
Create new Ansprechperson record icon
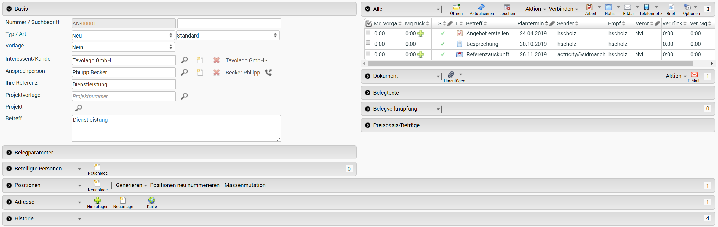[x=200, y=72]
